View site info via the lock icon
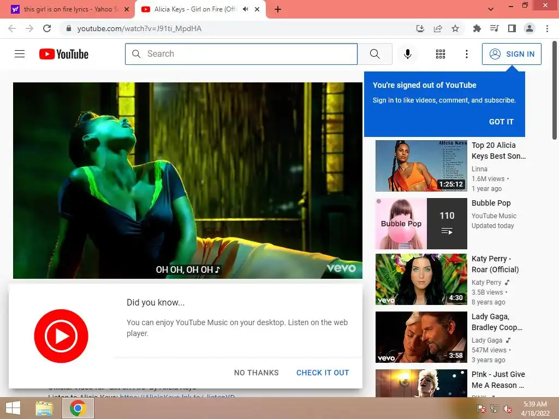Image resolution: width=559 pixels, height=419 pixels. click(x=69, y=28)
